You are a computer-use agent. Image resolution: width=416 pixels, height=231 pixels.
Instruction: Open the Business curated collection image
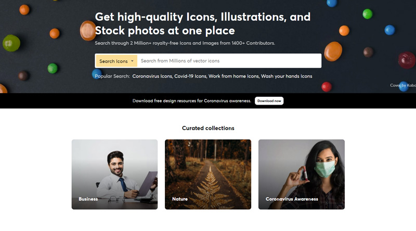coord(114,174)
